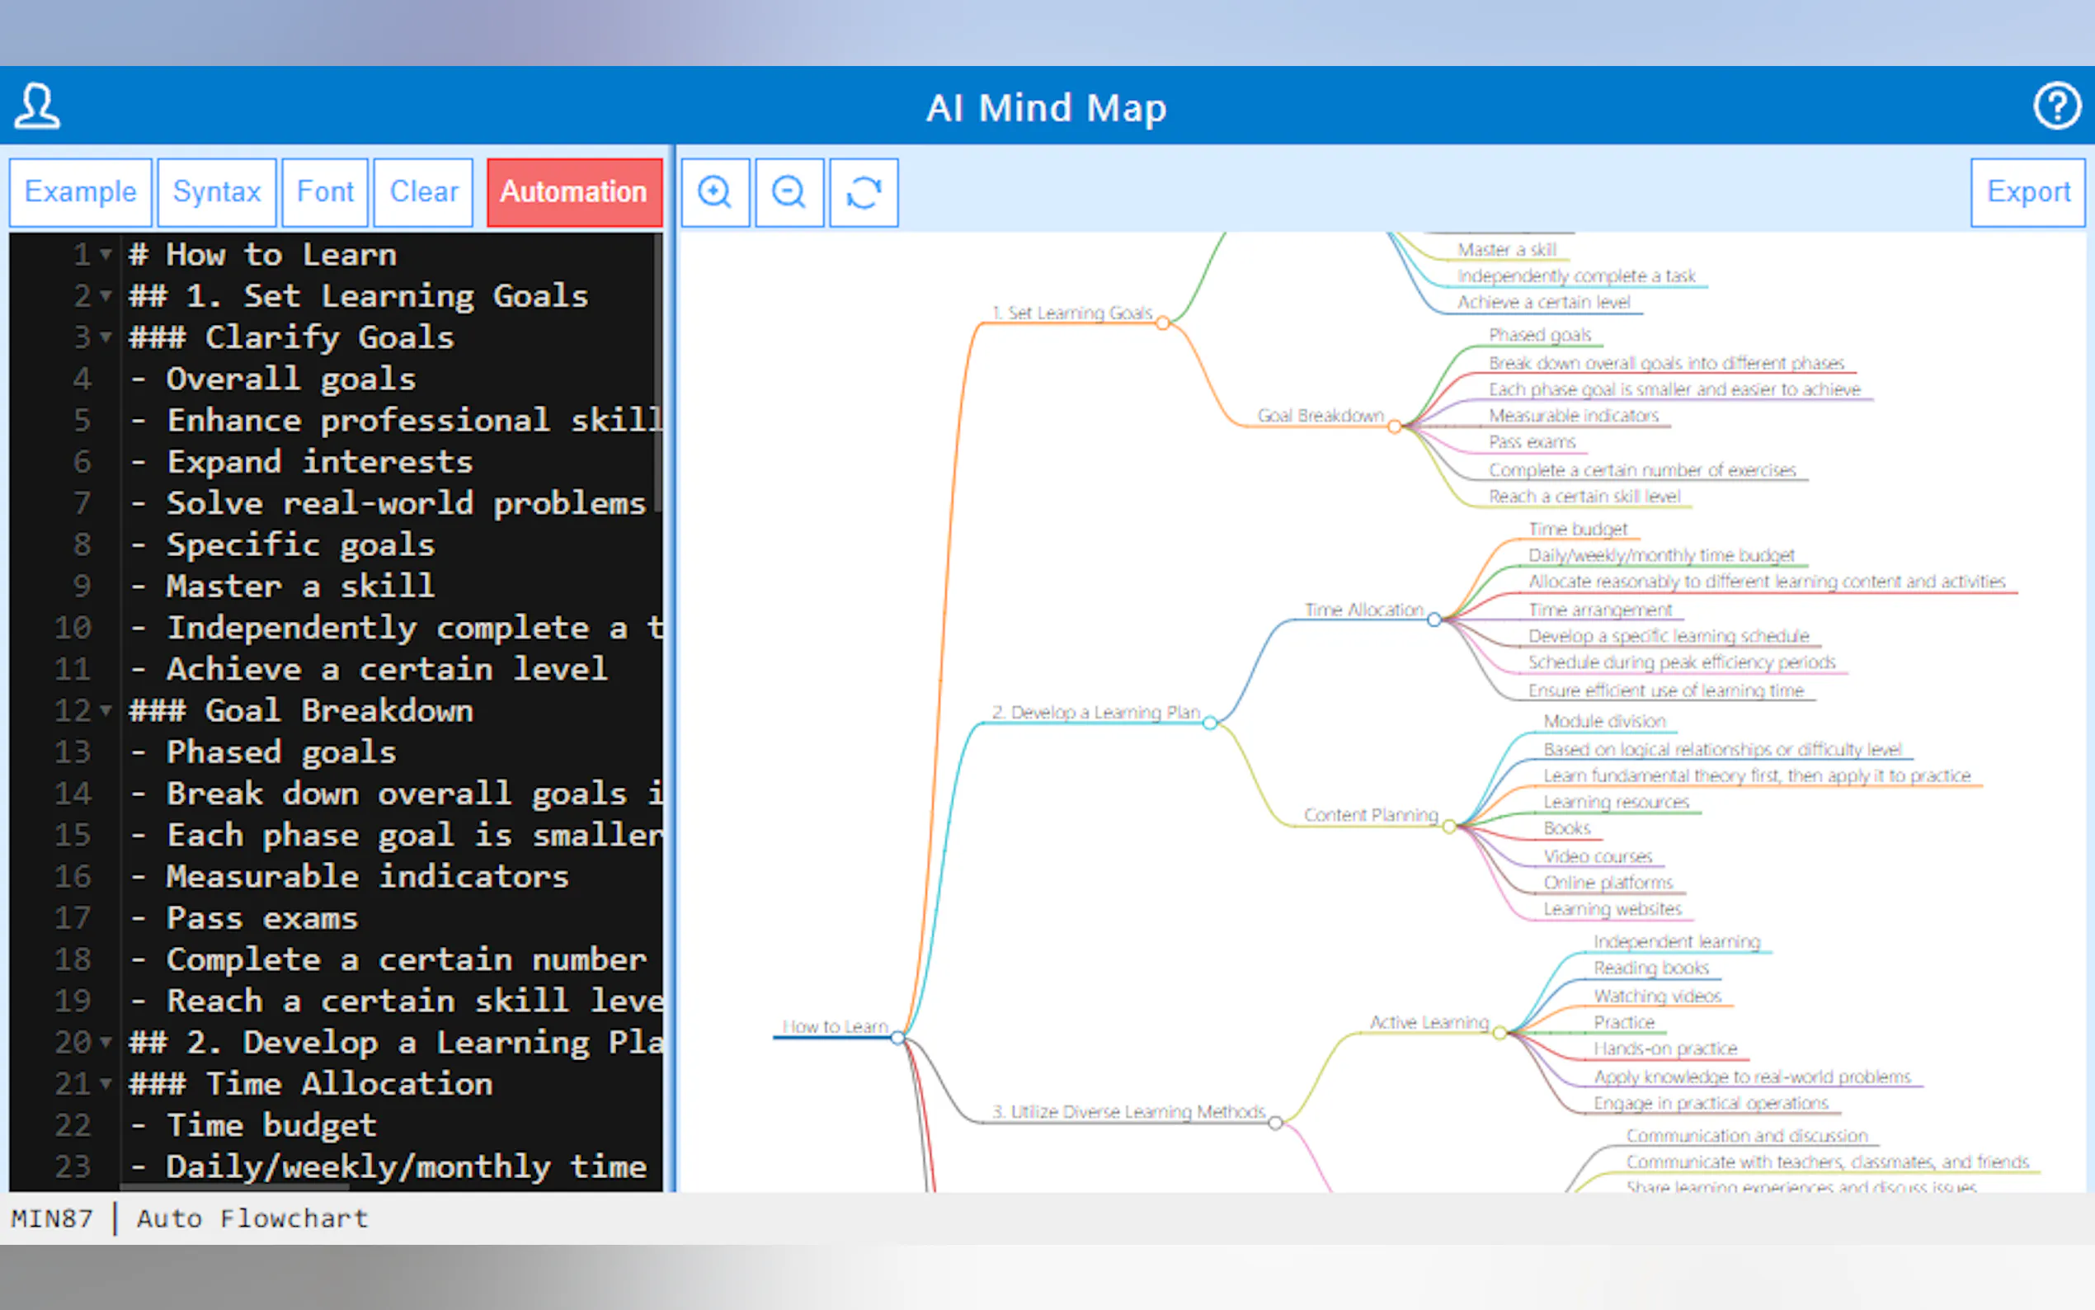Collapse 'Clarify Goals' section on line 3
The width and height of the screenshot is (2095, 1310).
106,337
